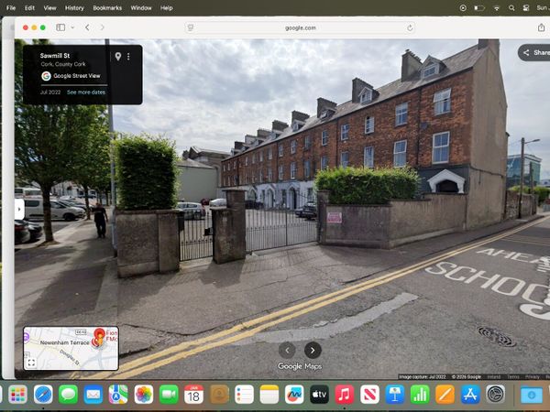Expand the collapsed side panel arrow
Screen dimensions: 550x412
pyautogui.click(x=19, y=209)
